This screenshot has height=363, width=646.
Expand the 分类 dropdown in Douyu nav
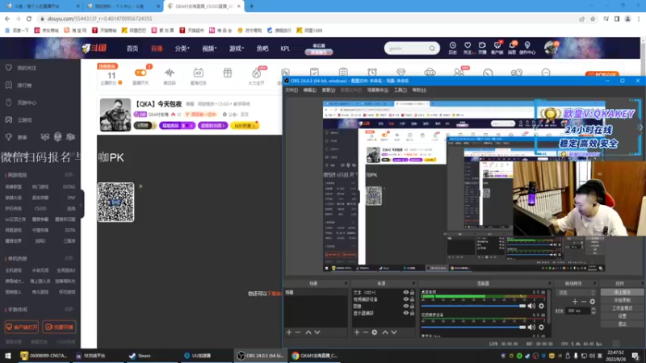(182, 48)
